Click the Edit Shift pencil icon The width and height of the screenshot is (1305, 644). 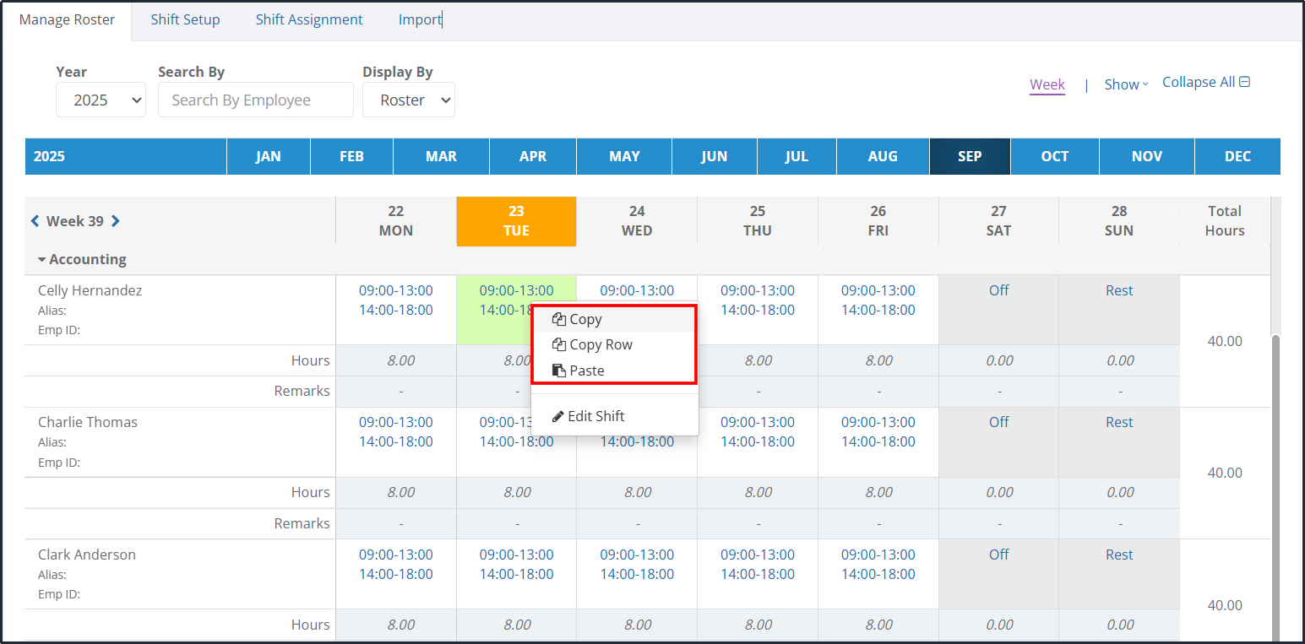(558, 416)
